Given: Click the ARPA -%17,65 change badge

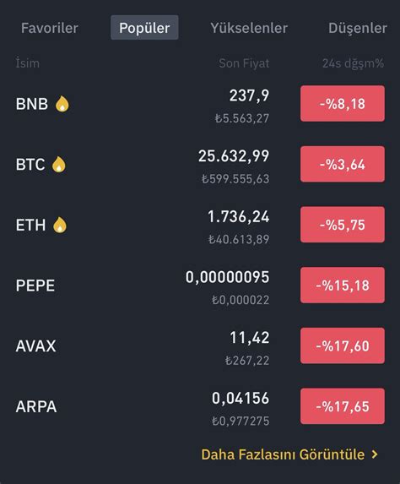Looking at the screenshot, I should pyautogui.click(x=343, y=406).
